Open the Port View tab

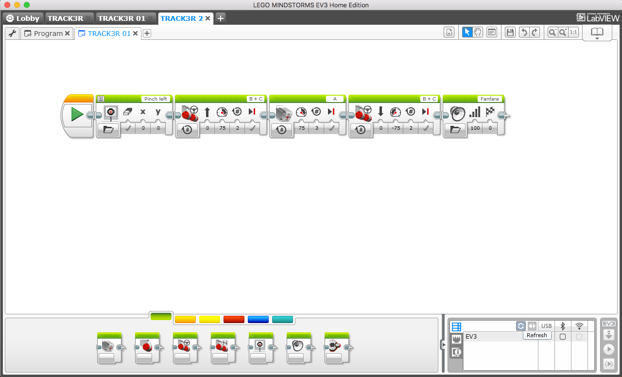click(456, 339)
